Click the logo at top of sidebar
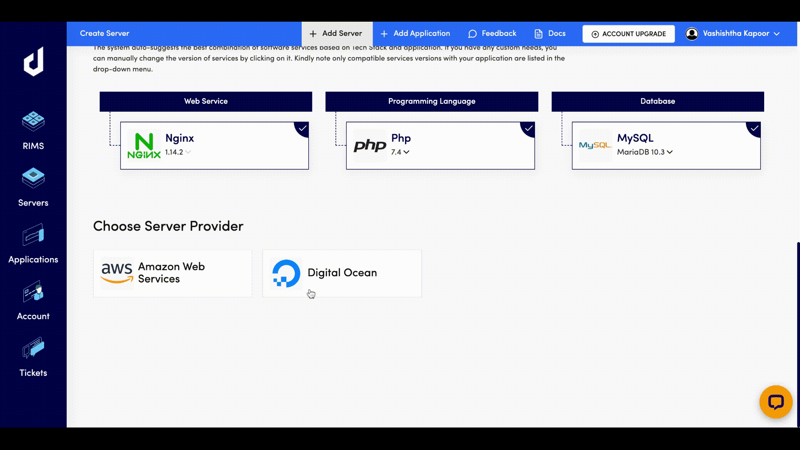The height and width of the screenshot is (450, 800). (33, 61)
